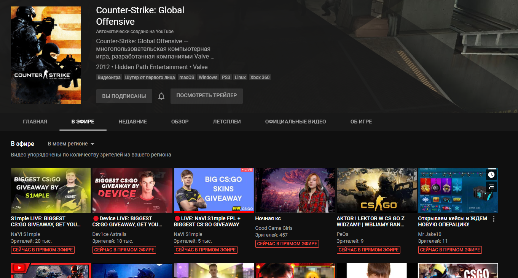Open the НЕДАВНИЕ tab
This screenshot has width=518, height=278.
(132, 122)
